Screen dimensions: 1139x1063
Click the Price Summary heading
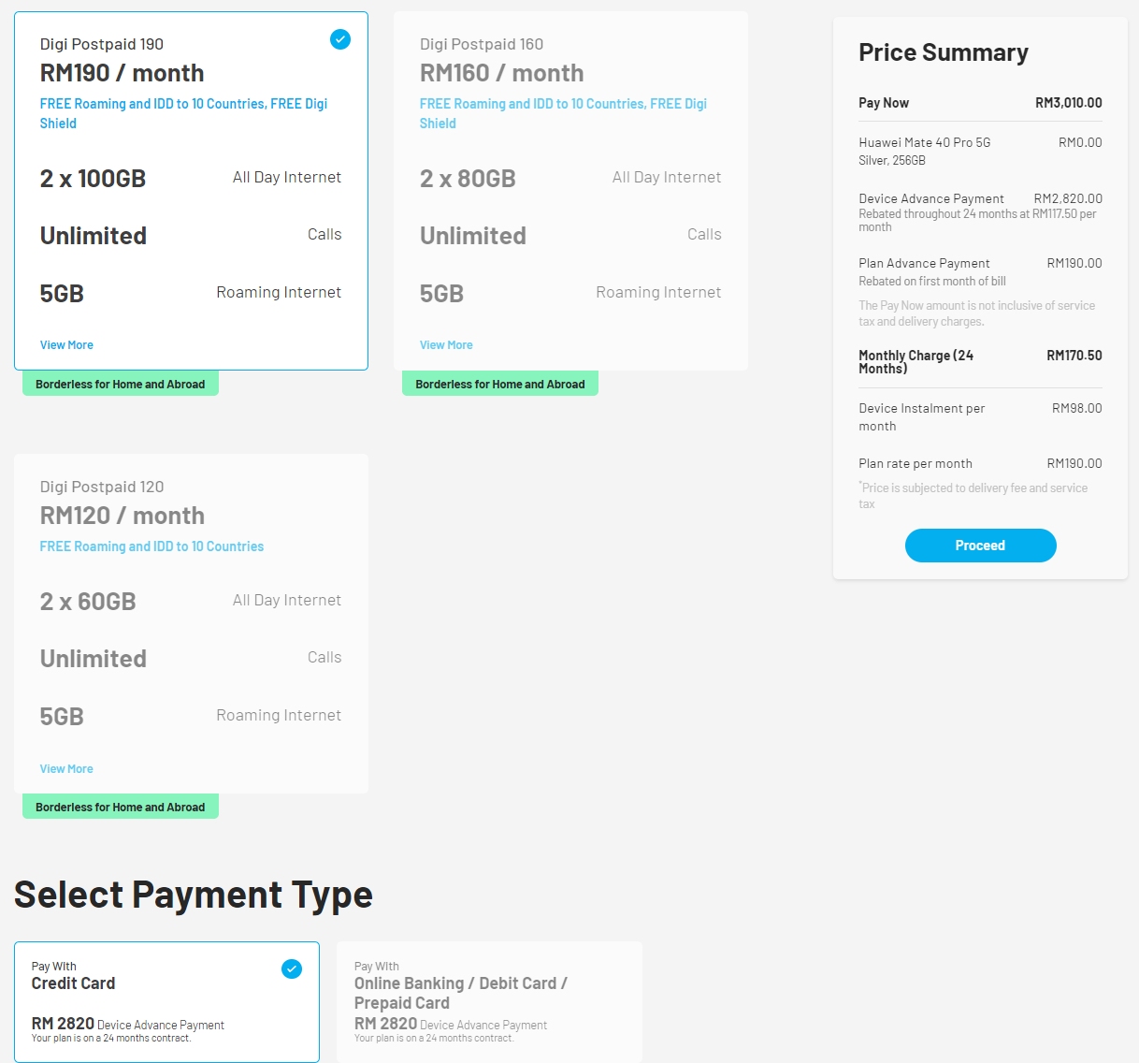943,52
